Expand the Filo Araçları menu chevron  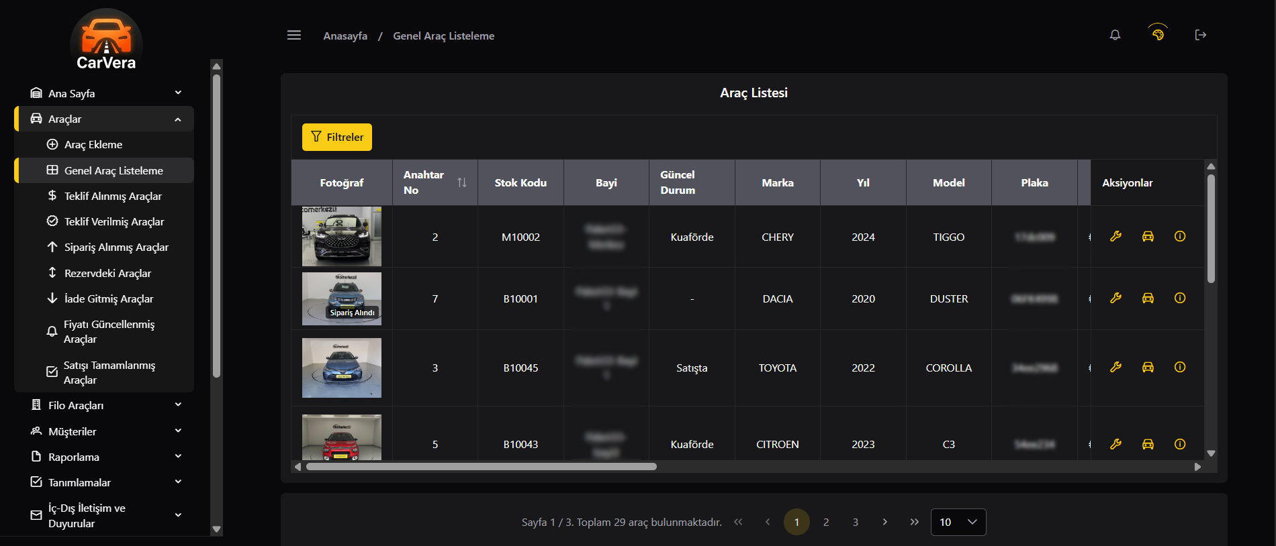178,404
